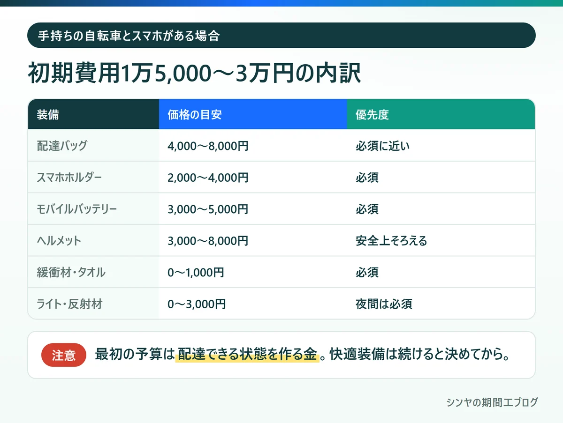Click the price 0〜1,000円

tap(196, 272)
